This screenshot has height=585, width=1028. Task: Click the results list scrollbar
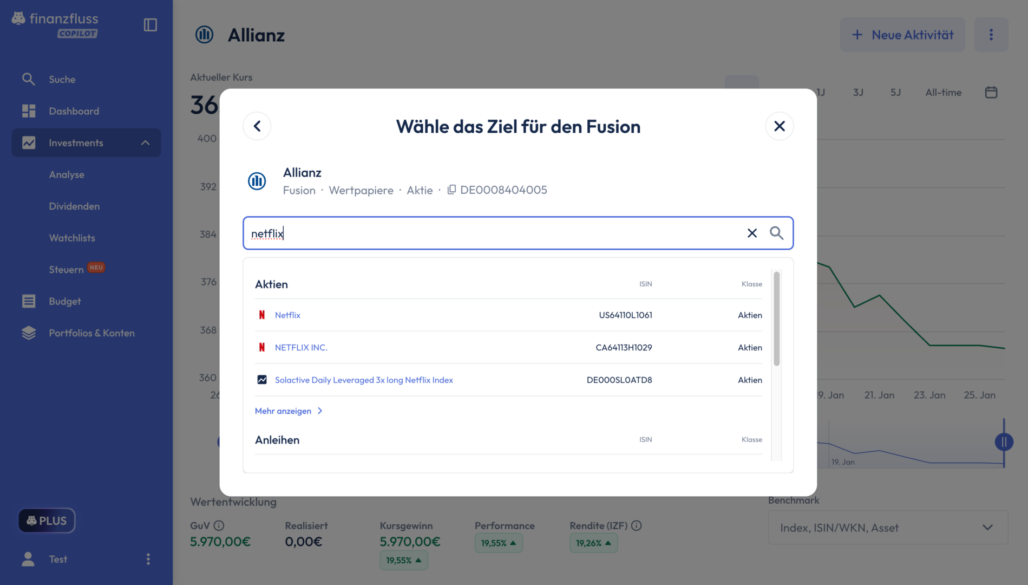[x=776, y=320]
